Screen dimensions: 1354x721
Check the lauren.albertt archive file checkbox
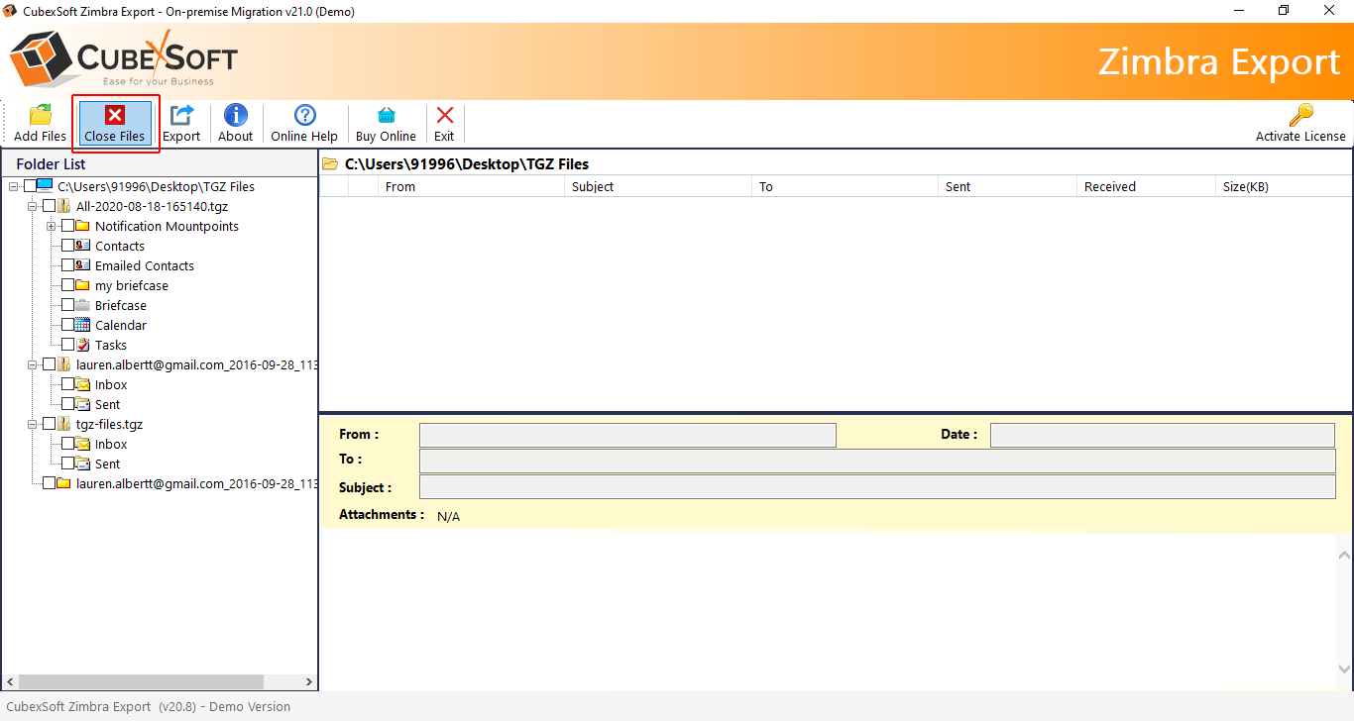click(49, 364)
